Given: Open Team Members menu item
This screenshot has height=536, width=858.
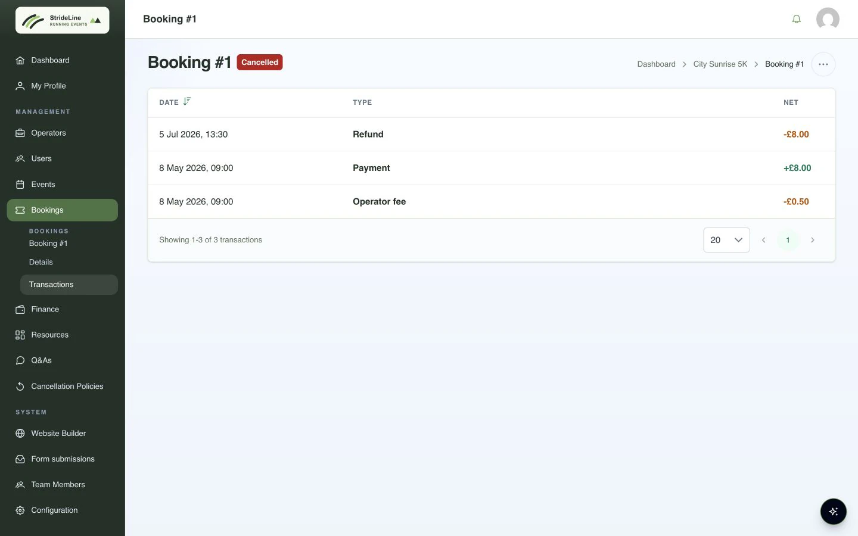Looking at the screenshot, I should [63, 484].
